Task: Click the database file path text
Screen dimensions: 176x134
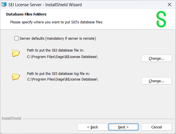Action: point(62,57)
